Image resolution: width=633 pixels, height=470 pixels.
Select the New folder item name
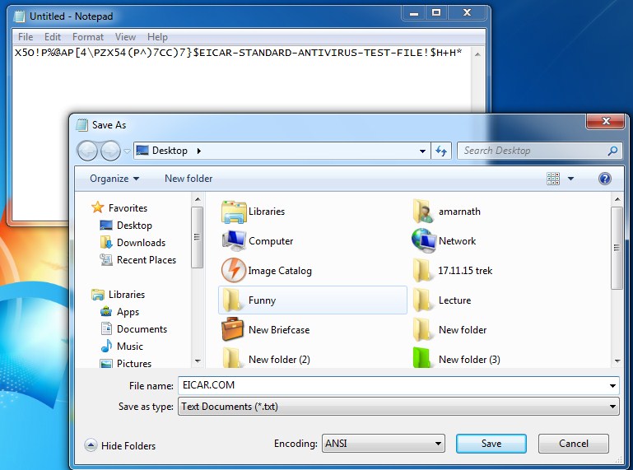tap(463, 330)
